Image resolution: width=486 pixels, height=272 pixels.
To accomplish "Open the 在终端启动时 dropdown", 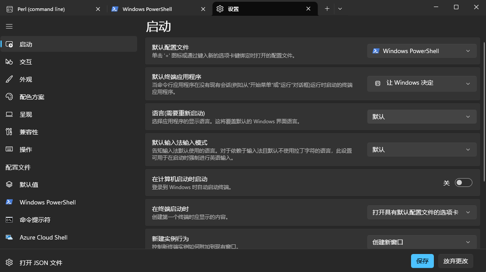I will click(422, 212).
